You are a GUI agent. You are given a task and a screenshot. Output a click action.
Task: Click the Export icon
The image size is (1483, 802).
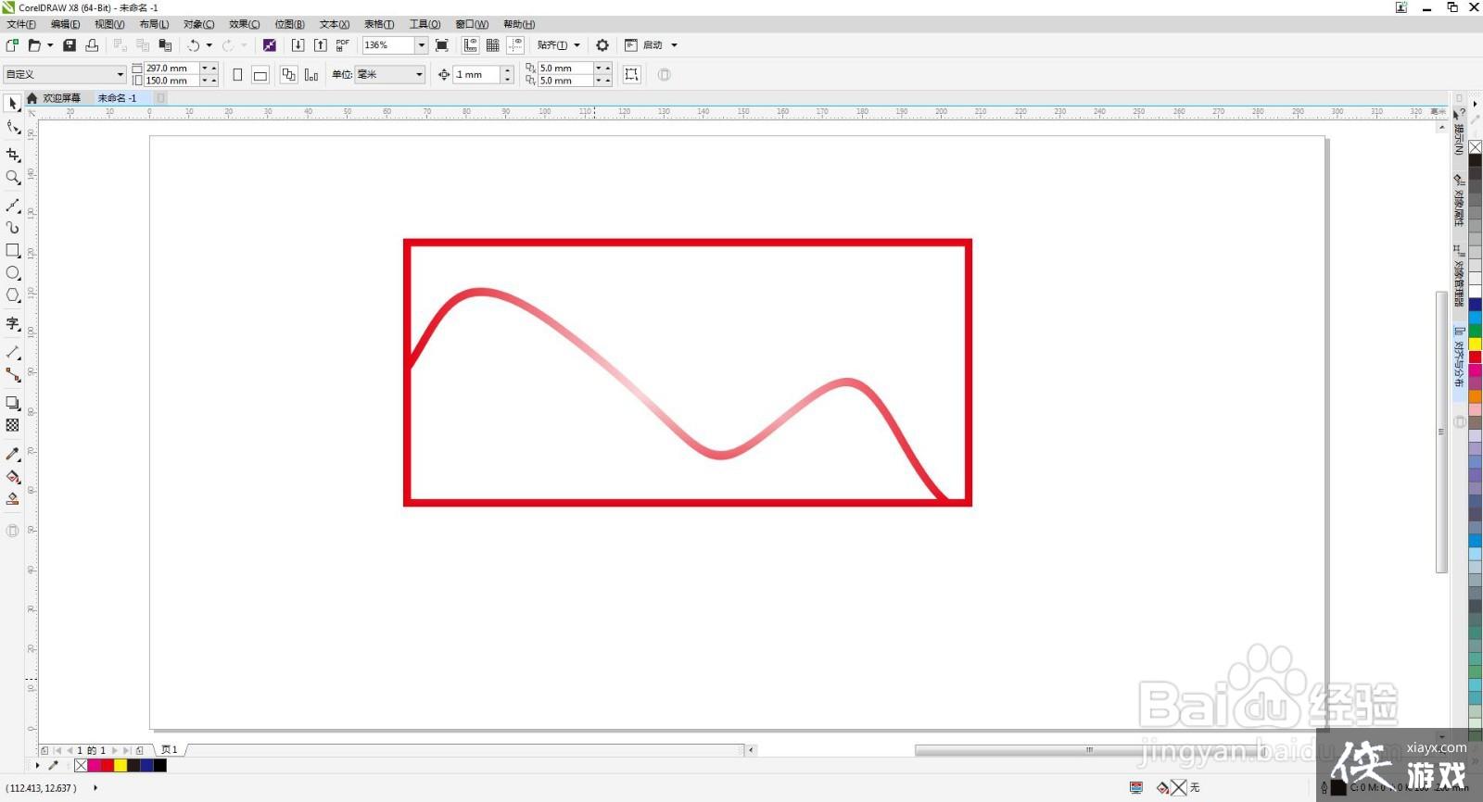pyautogui.click(x=320, y=44)
